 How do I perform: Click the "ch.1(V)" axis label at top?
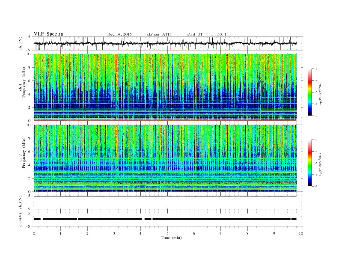[21, 43]
